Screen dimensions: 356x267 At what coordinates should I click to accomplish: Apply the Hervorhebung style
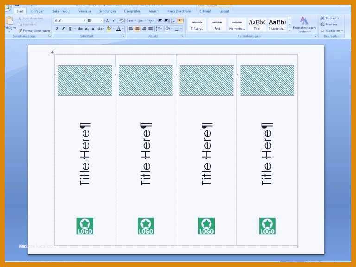pyautogui.click(x=237, y=25)
